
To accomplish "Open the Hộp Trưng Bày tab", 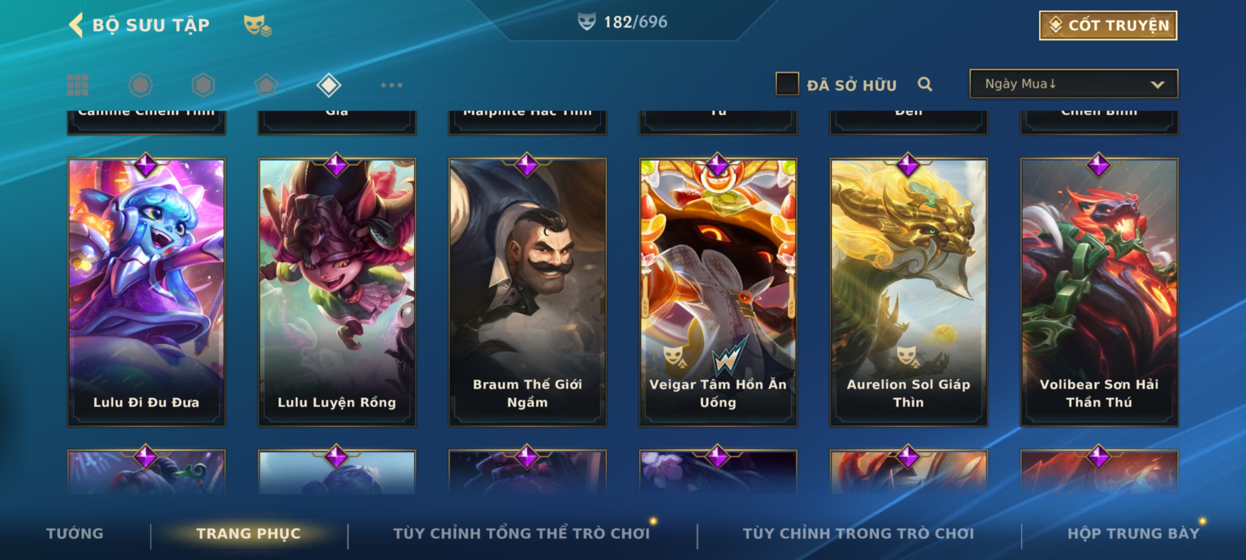I will tap(1133, 534).
